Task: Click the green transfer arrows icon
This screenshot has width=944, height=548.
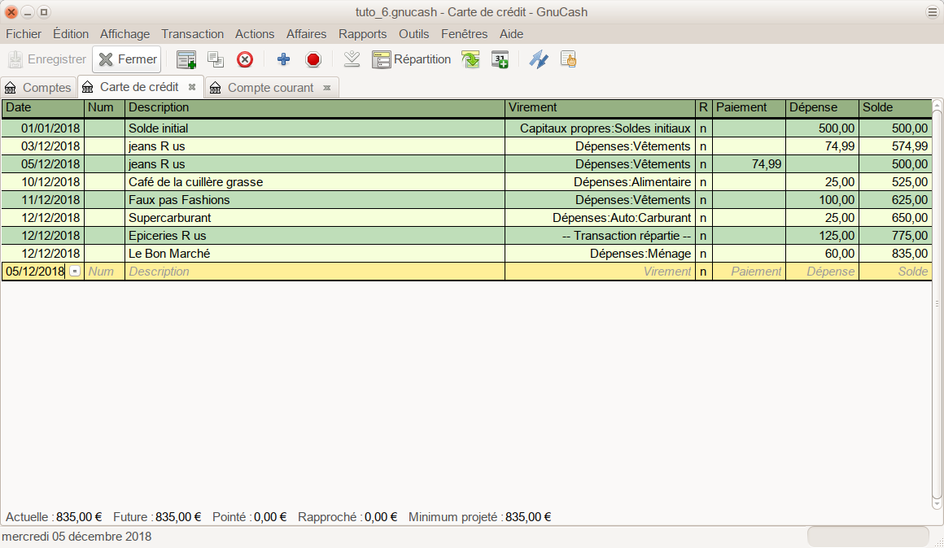Action: click(x=470, y=59)
